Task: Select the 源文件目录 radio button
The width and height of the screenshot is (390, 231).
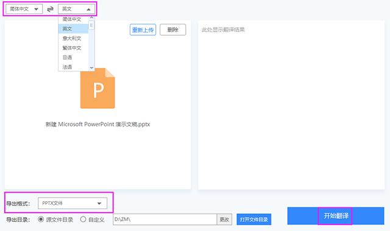Action: tap(41, 219)
